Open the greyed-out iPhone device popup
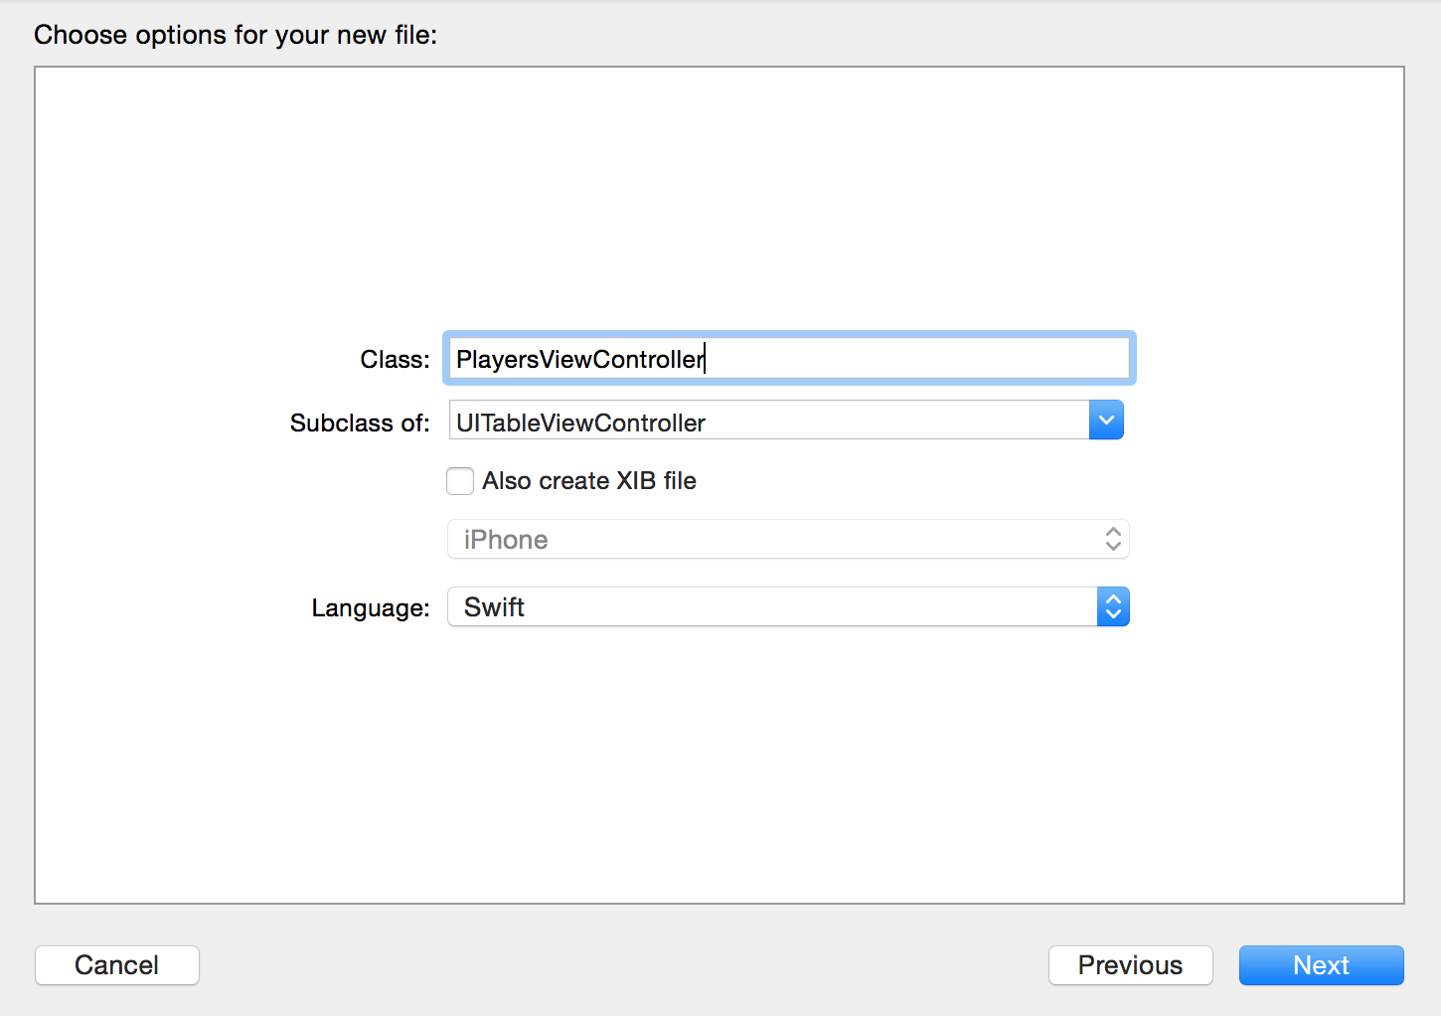1441x1016 pixels. [775, 540]
